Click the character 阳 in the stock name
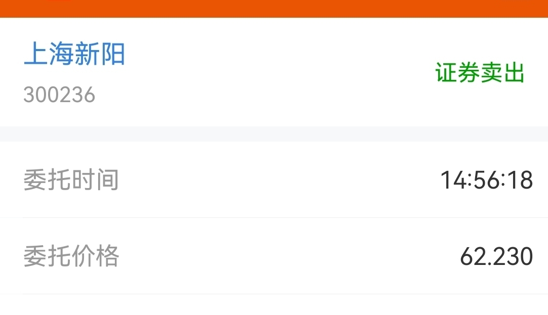548x315 pixels. point(112,54)
